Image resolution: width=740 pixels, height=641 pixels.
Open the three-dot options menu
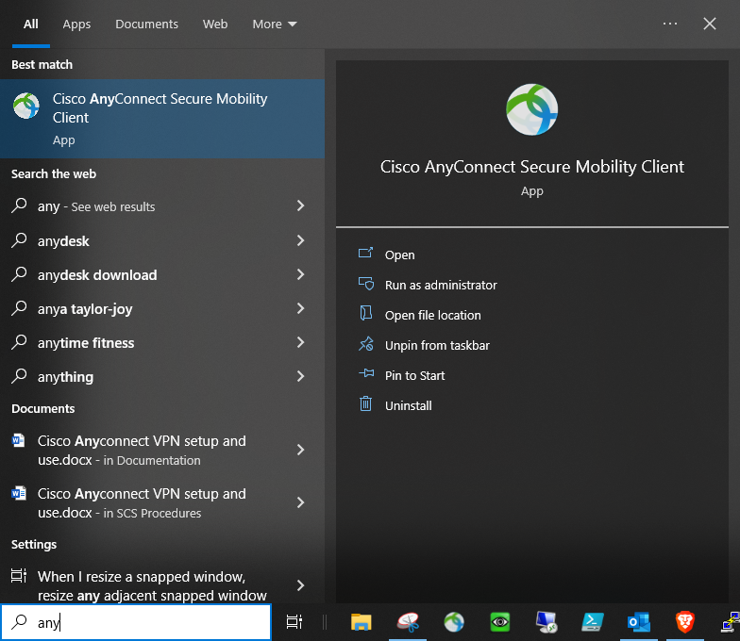tap(670, 24)
